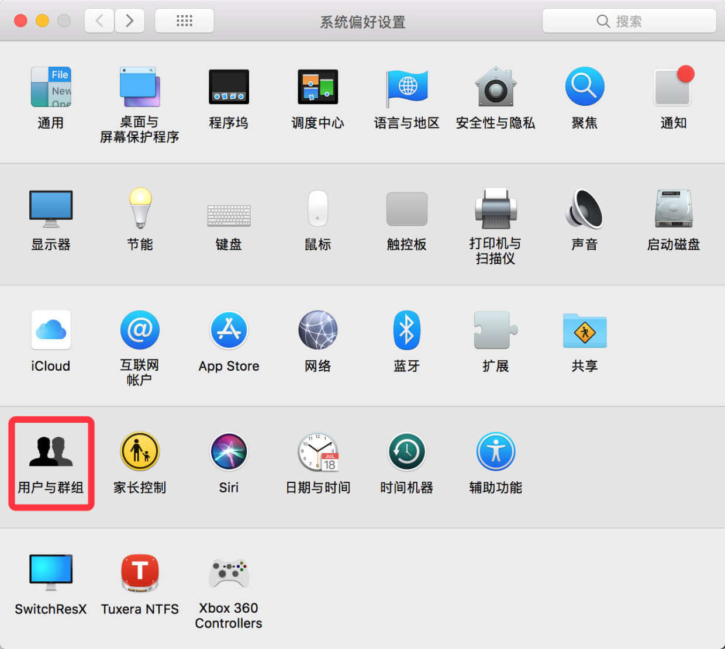This screenshot has width=725, height=649.
Task: Click the back navigation arrow button
Action: pos(99,21)
